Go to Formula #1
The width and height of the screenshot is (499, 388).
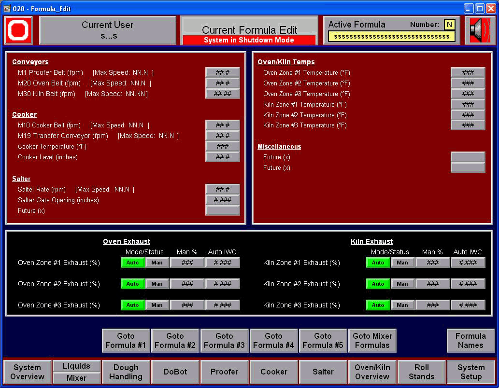[x=126, y=341]
